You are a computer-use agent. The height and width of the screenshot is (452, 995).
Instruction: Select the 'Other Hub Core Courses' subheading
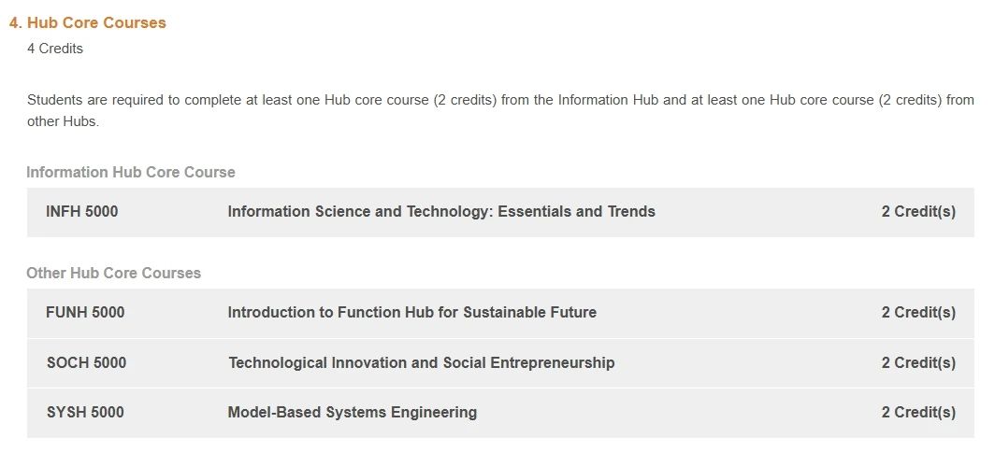tap(113, 274)
